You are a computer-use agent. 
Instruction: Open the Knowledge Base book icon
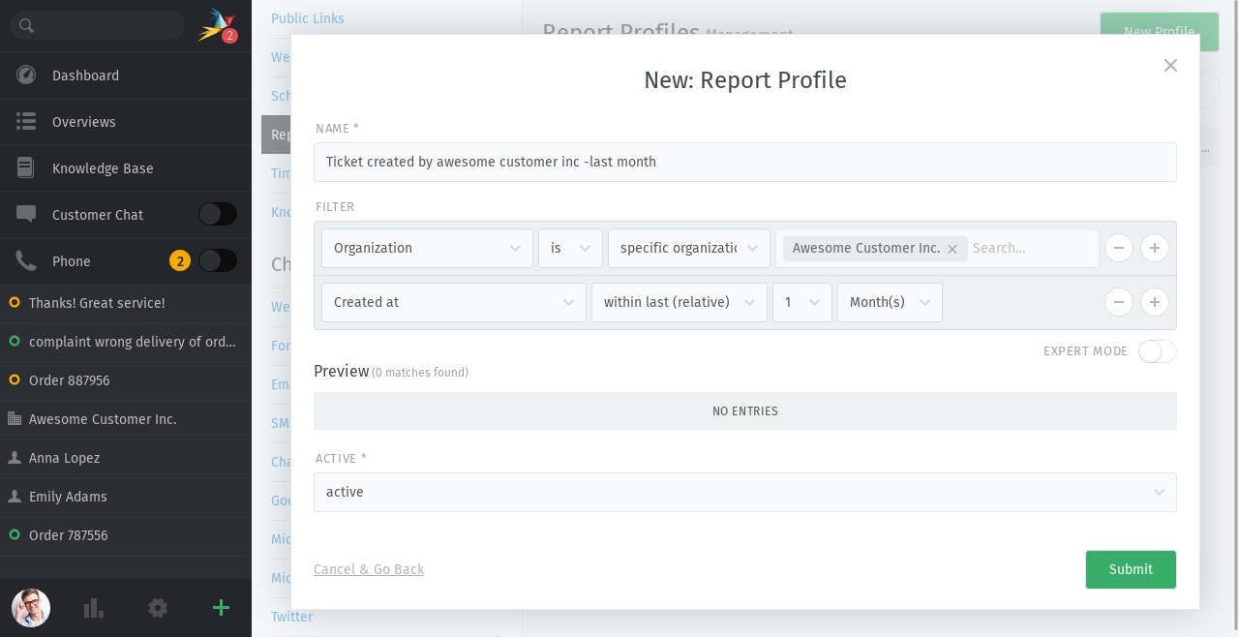26,168
